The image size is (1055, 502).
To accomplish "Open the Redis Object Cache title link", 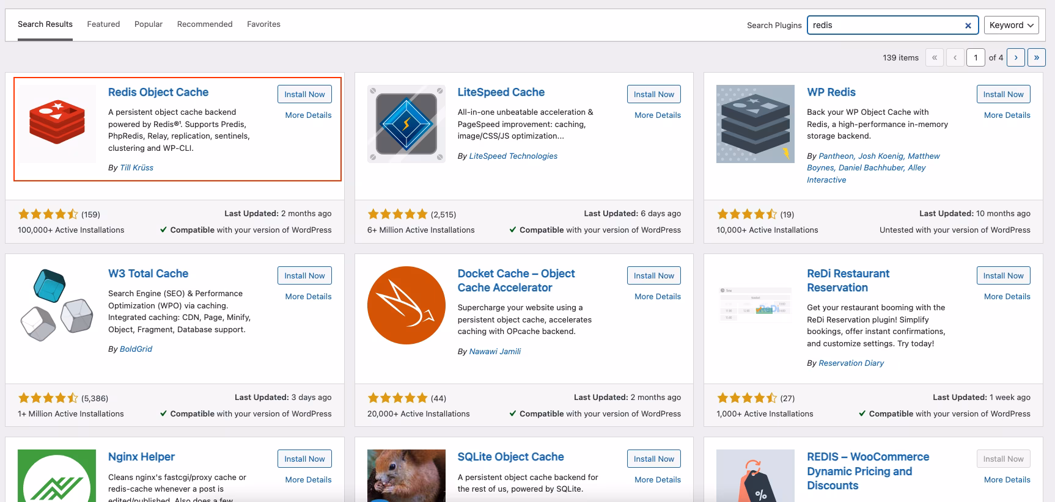I will (158, 92).
